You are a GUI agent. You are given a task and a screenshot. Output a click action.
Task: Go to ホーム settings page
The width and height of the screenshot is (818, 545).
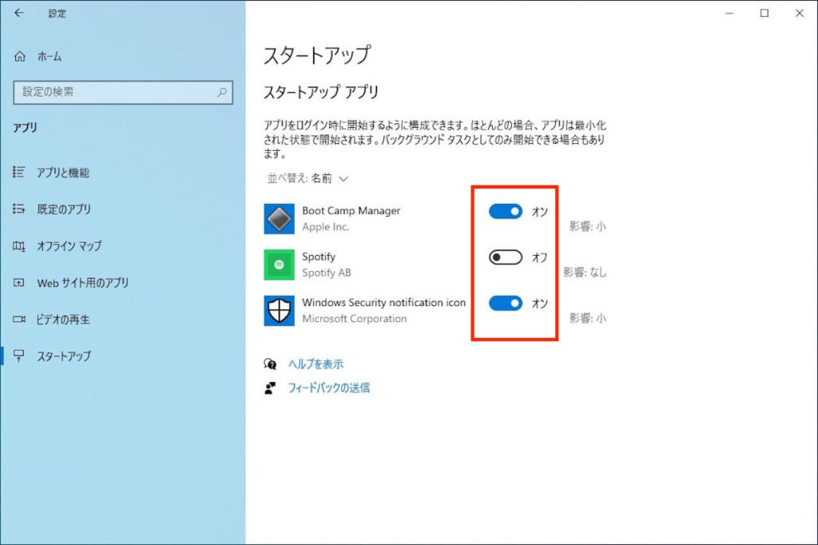tap(49, 57)
